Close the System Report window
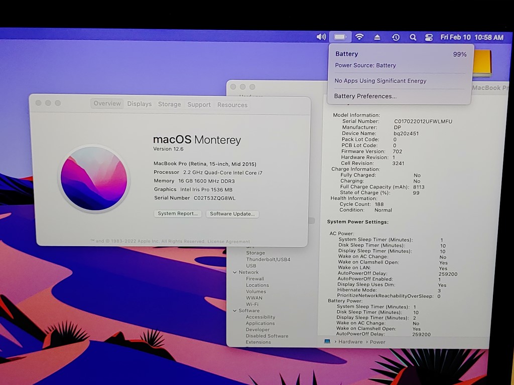This screenshot has height=385, width=514. [x=233, y=87]
